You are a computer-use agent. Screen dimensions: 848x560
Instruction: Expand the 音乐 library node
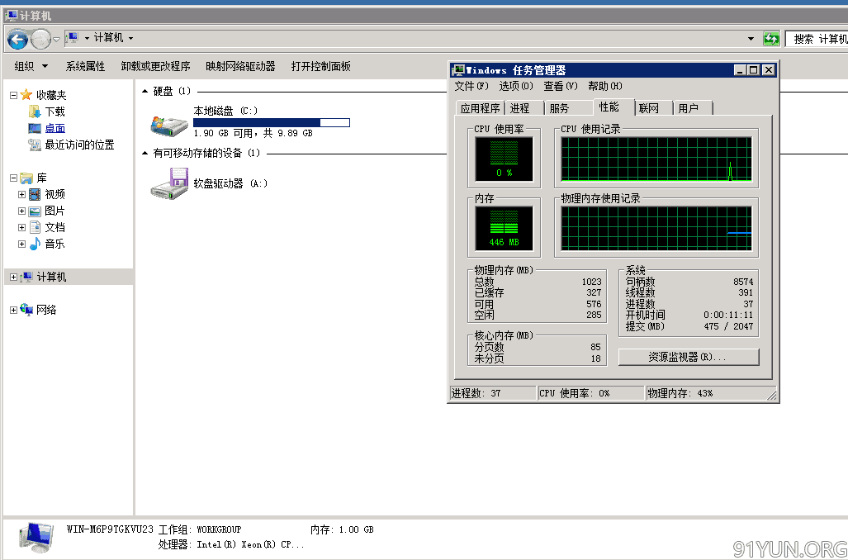tap(21, 244)
